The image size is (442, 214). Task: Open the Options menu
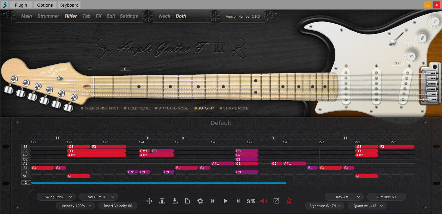(x=45, y=5)
